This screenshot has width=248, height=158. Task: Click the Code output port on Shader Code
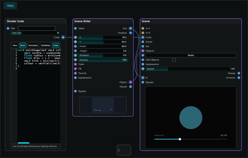(x=63, y=37)
